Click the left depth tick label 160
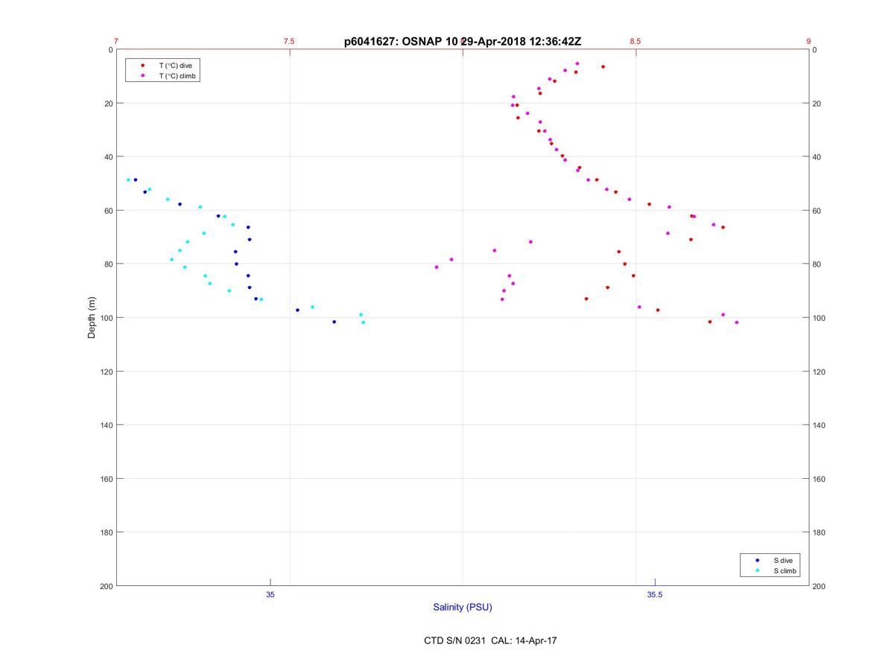The height and width of the screenshot is (659, 894). tap(106, 479)
